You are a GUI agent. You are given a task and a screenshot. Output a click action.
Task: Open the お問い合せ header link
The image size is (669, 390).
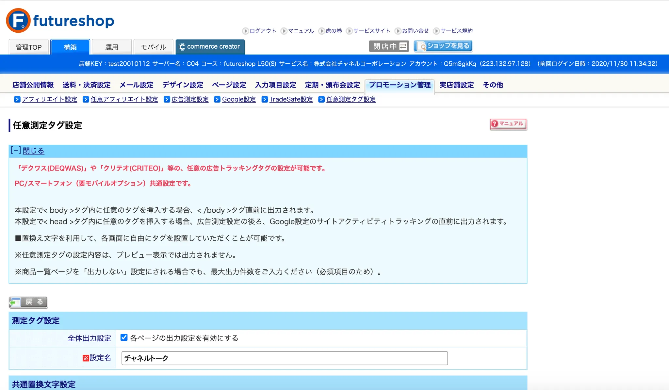[415, 31]
